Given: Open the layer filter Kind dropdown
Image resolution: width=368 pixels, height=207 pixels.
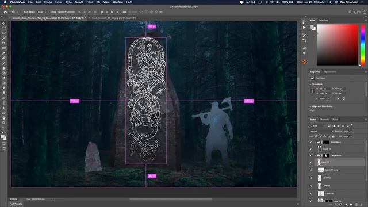Looking at the screenshot, I should (x=317, y=126).
